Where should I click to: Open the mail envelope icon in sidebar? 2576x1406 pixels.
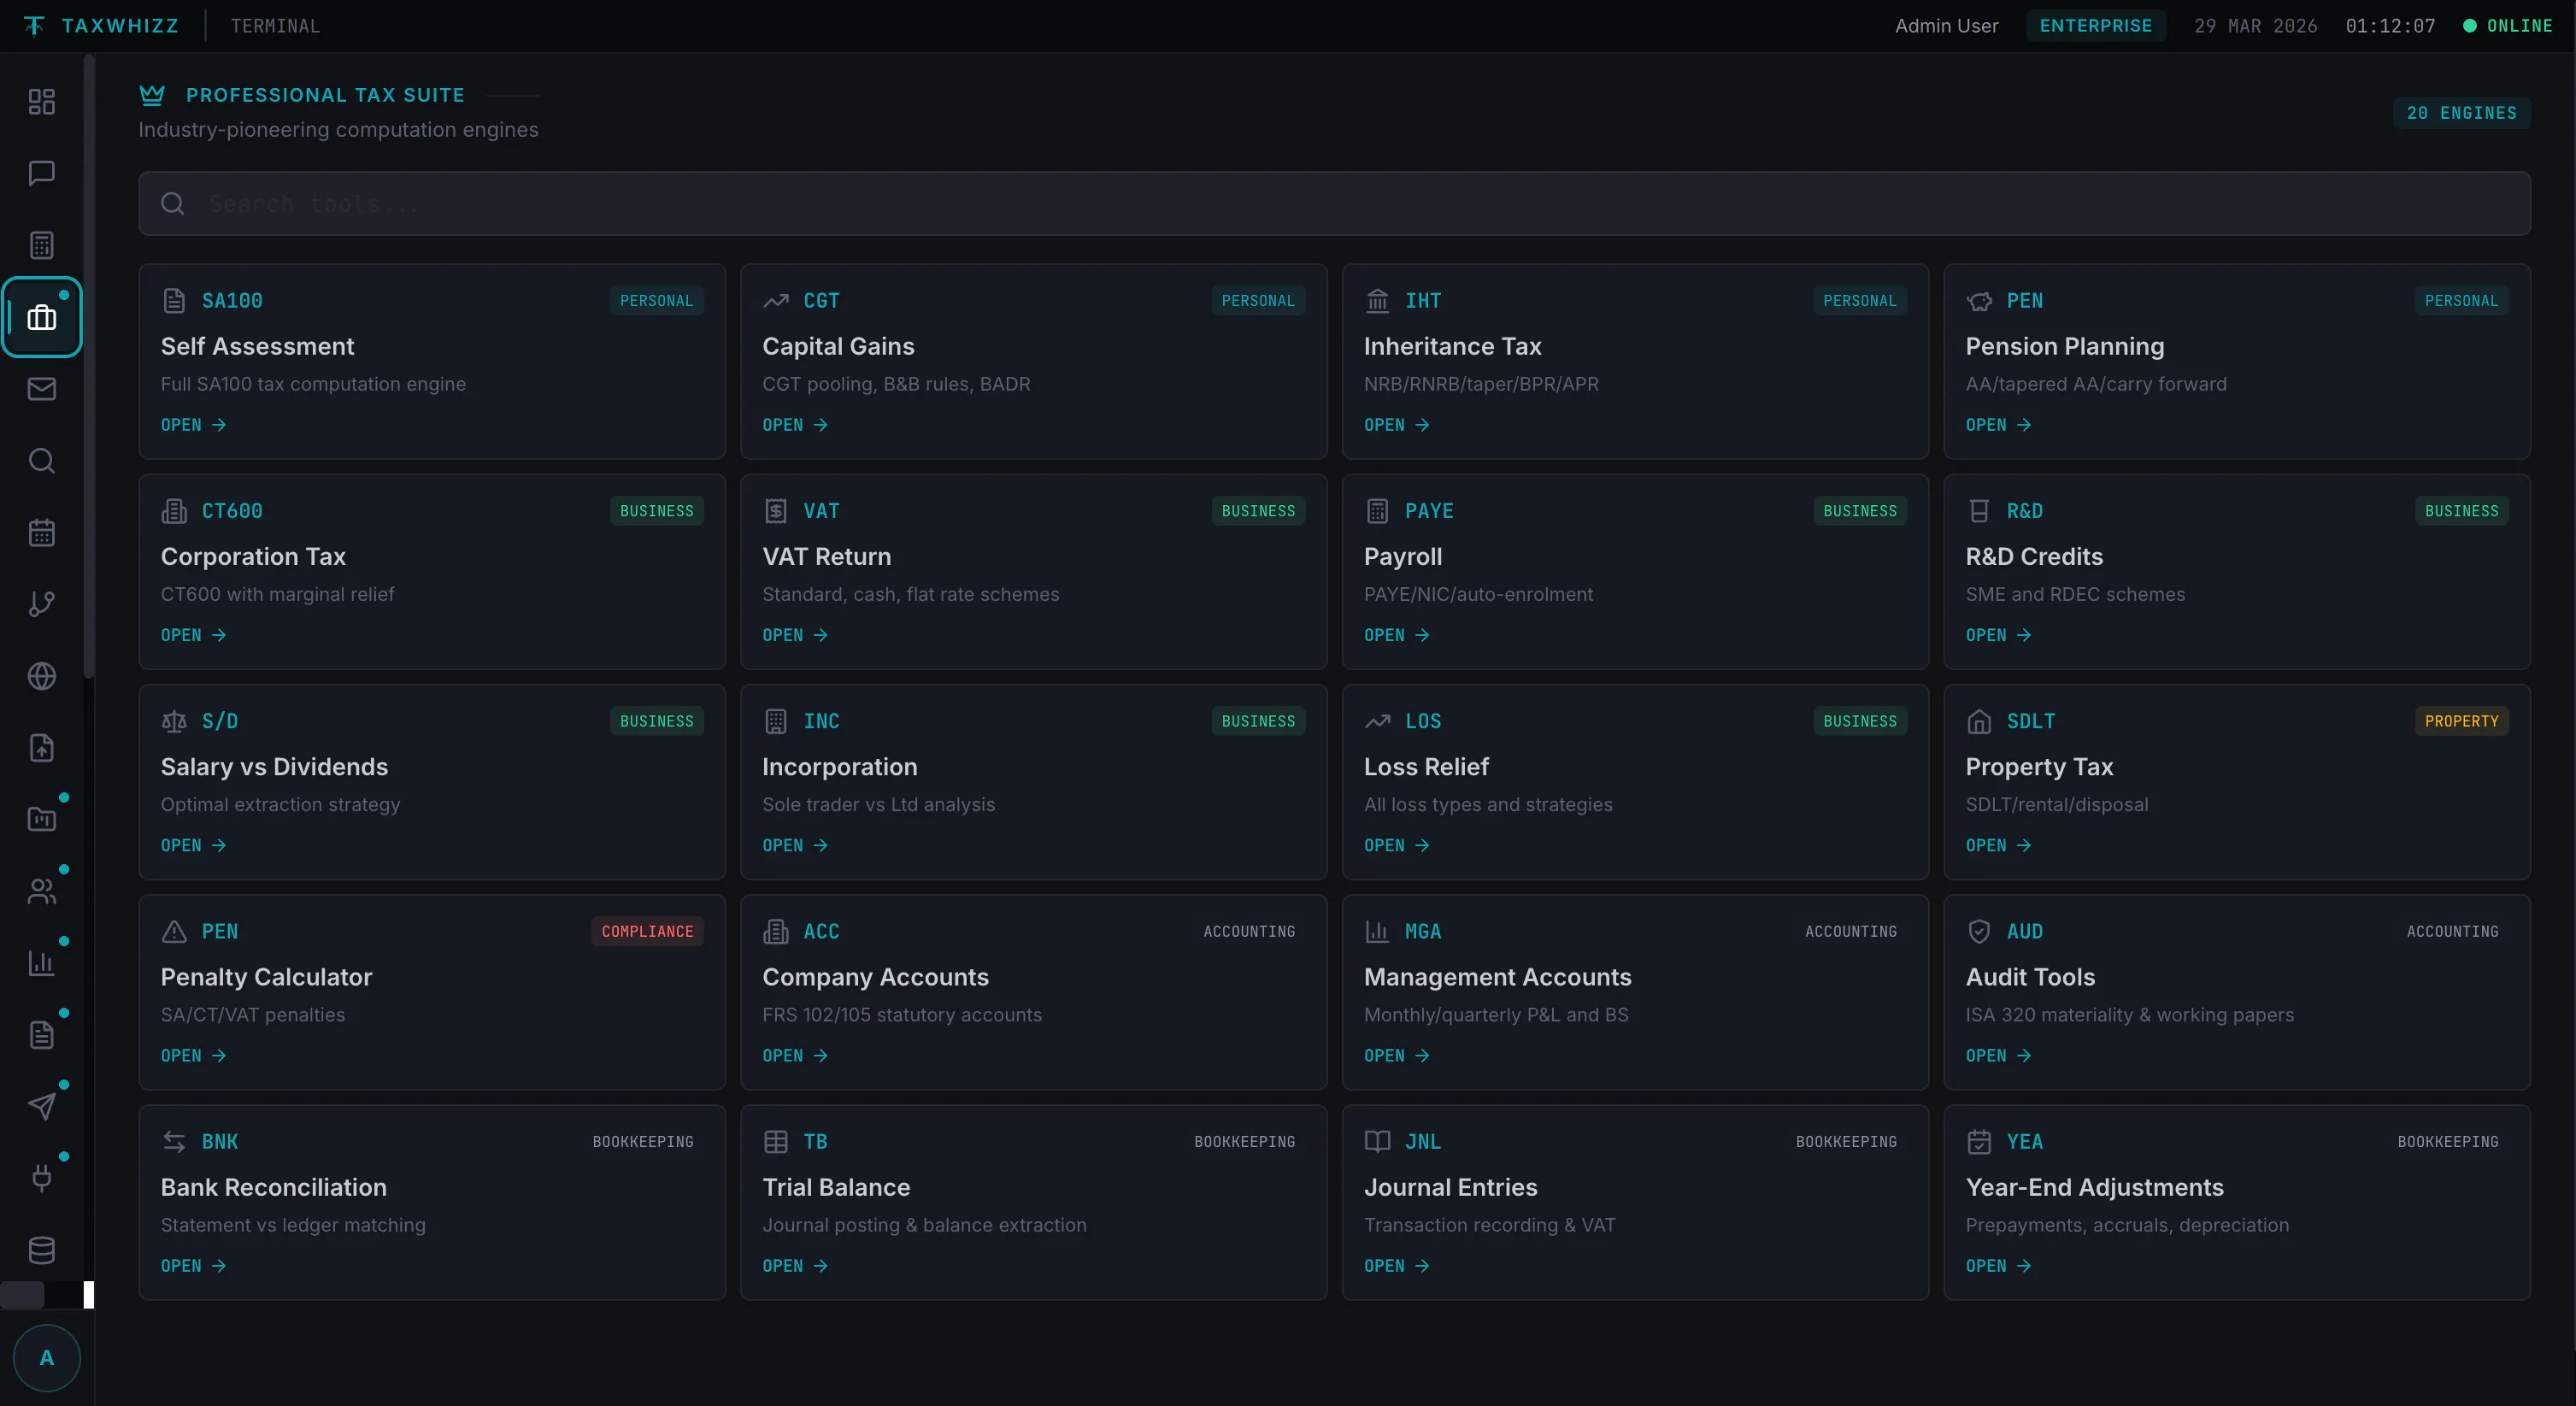tap(41, 389)
